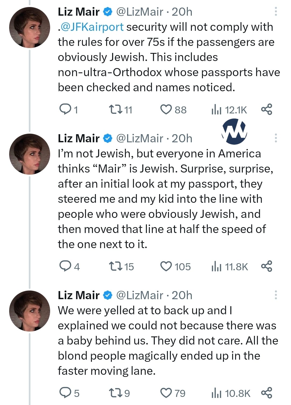Open more options for the third tweet
Image resolution: width=291 pixels, height=405 pixels.
[276, 295]
